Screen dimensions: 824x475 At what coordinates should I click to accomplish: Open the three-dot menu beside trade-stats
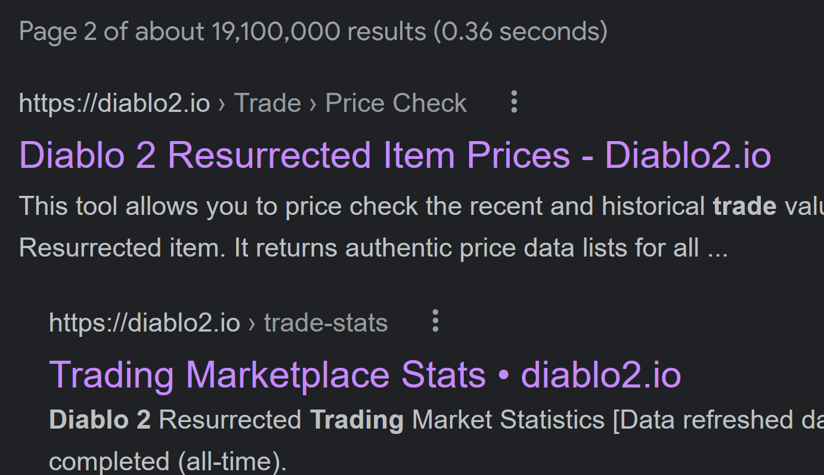(435, 321)
